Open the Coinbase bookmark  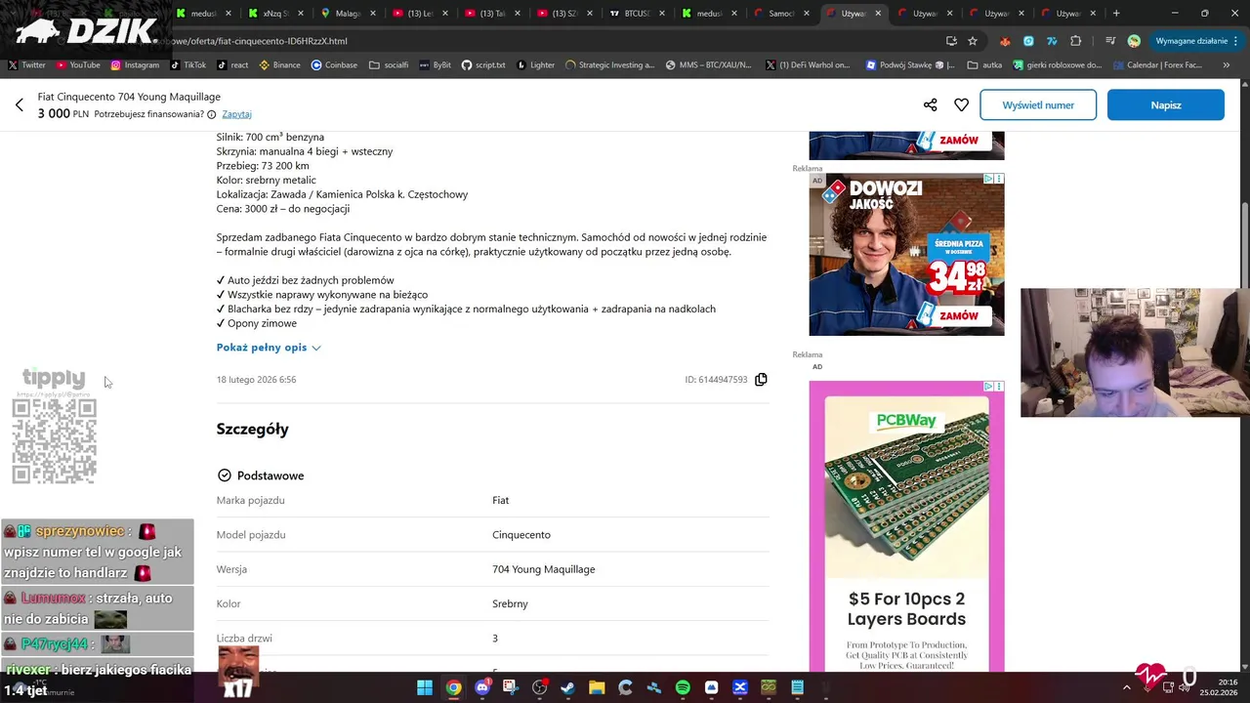click(x=334, y=65)
